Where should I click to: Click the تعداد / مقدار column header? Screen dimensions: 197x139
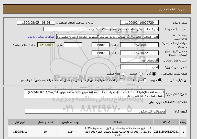click(45, 122)
